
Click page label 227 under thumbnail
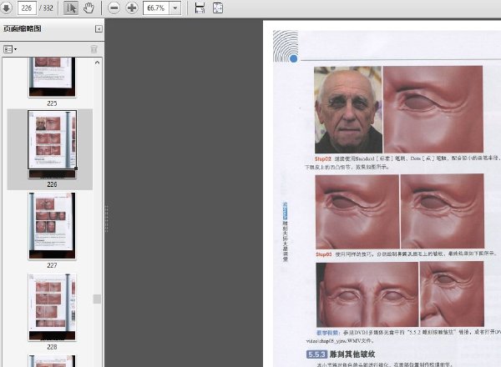52,265
